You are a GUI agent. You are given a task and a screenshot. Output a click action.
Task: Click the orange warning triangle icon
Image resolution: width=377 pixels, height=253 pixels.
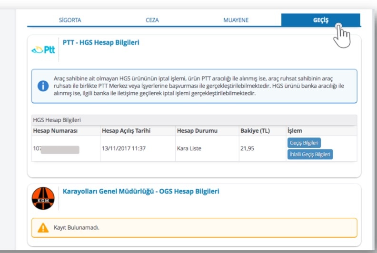(43, 228)
